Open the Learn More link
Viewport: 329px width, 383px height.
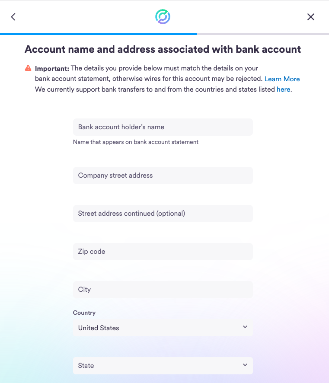[282, 79]
